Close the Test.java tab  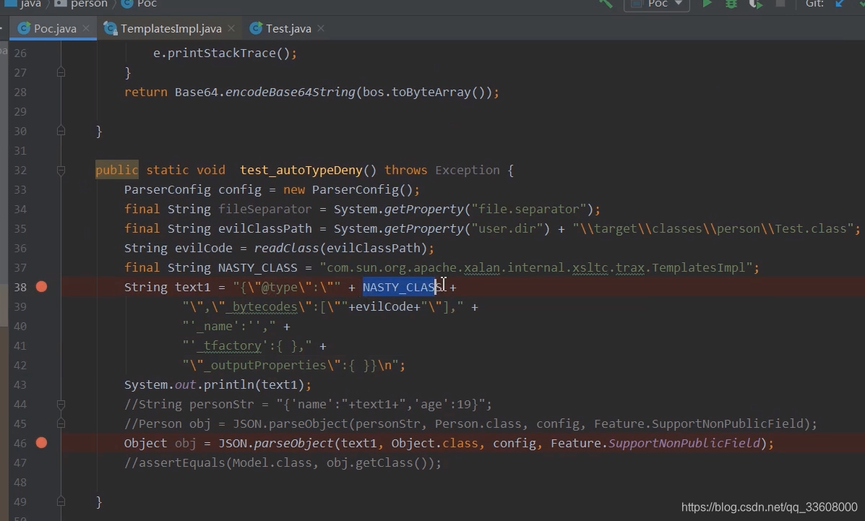click(321, 28)
